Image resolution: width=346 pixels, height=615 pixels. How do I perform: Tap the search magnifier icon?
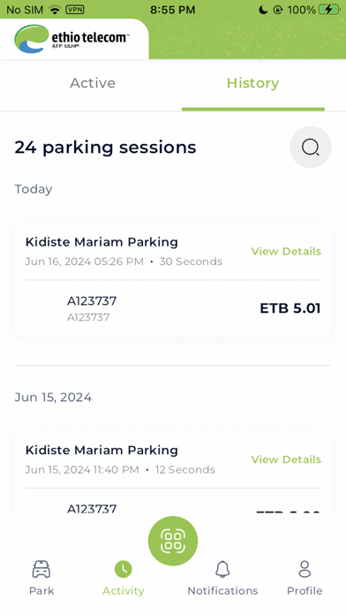311,147
